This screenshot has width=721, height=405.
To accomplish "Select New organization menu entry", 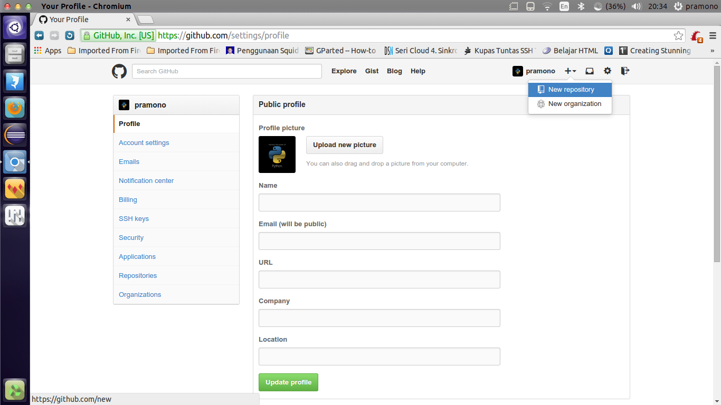I will pyautogui.click(x=570, y=104).
